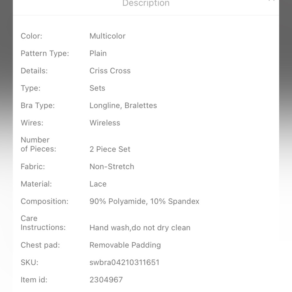The image size is (292, 292).
Task: Tap the Description header title
Action: [146, 3]
